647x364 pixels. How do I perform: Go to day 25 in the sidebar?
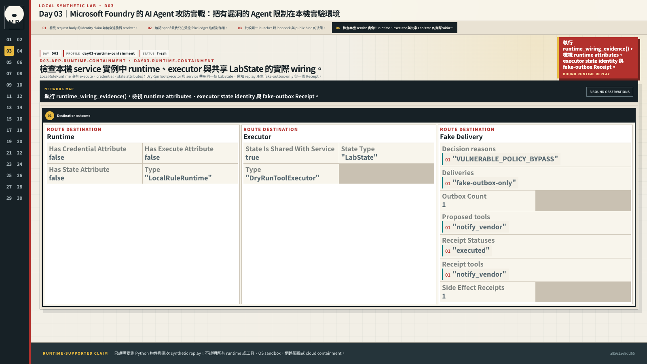coord(9,176)
